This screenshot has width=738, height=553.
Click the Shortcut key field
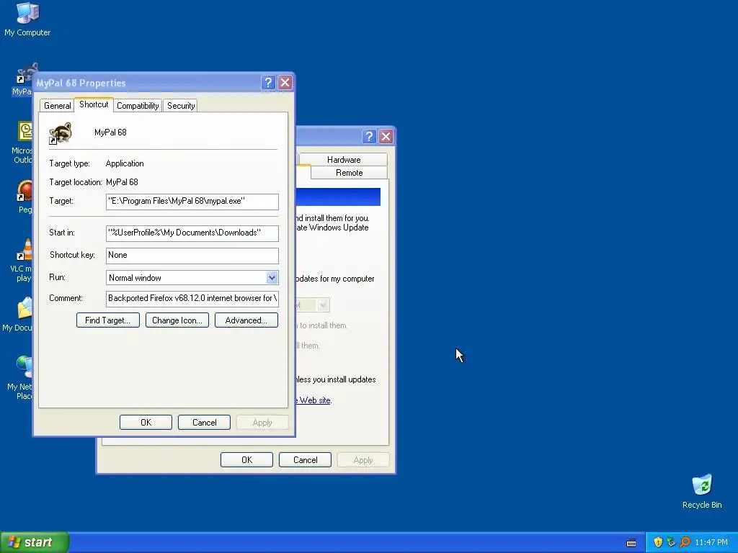(x=192, y=256)
